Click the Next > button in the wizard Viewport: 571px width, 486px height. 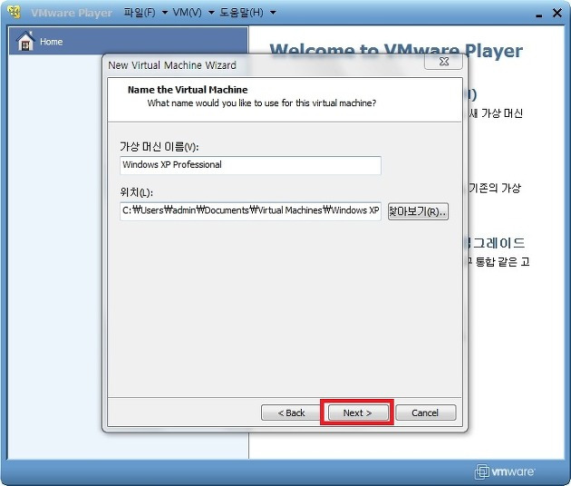[357, 413]
